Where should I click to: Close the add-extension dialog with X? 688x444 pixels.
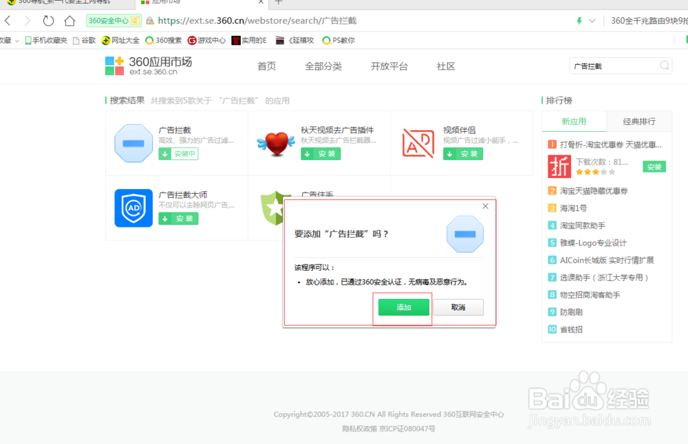(x=485, y=206)
